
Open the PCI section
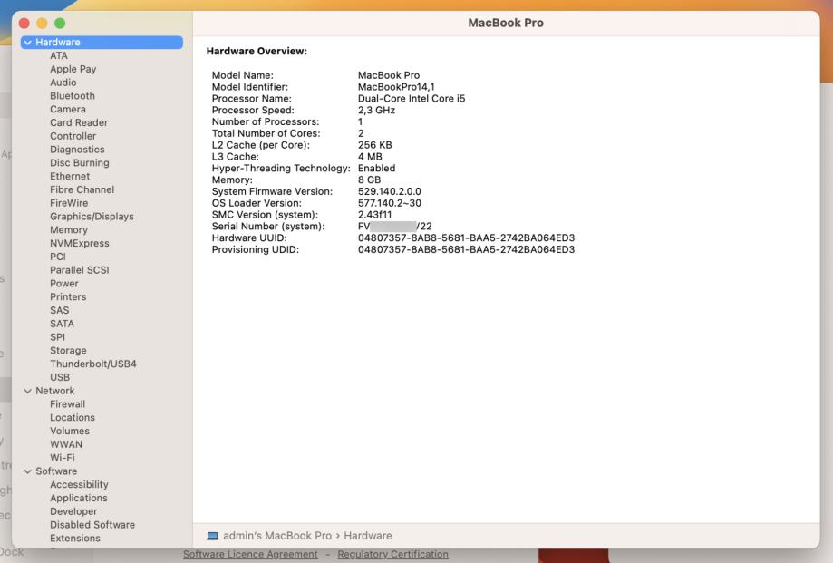tap(57, 257)
